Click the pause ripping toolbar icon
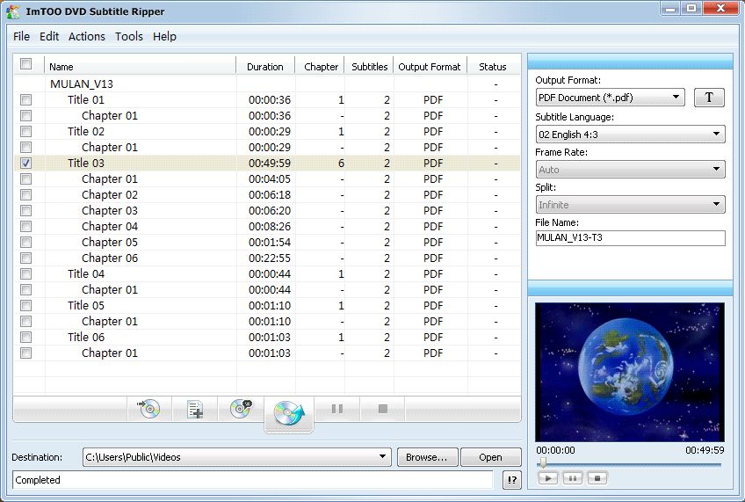Viewport: 745px width, 502px height. 337,409
